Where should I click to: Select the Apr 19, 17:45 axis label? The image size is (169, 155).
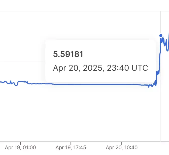point(71,147)
